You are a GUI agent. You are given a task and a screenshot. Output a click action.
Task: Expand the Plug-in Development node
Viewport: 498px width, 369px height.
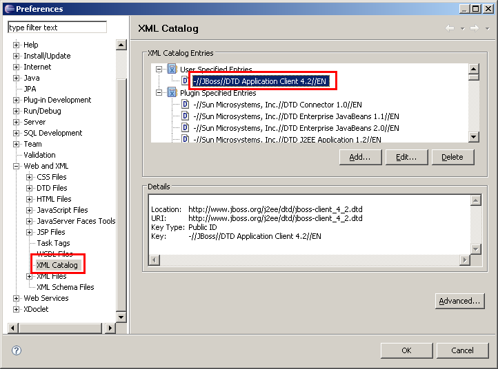pos(16,101)
